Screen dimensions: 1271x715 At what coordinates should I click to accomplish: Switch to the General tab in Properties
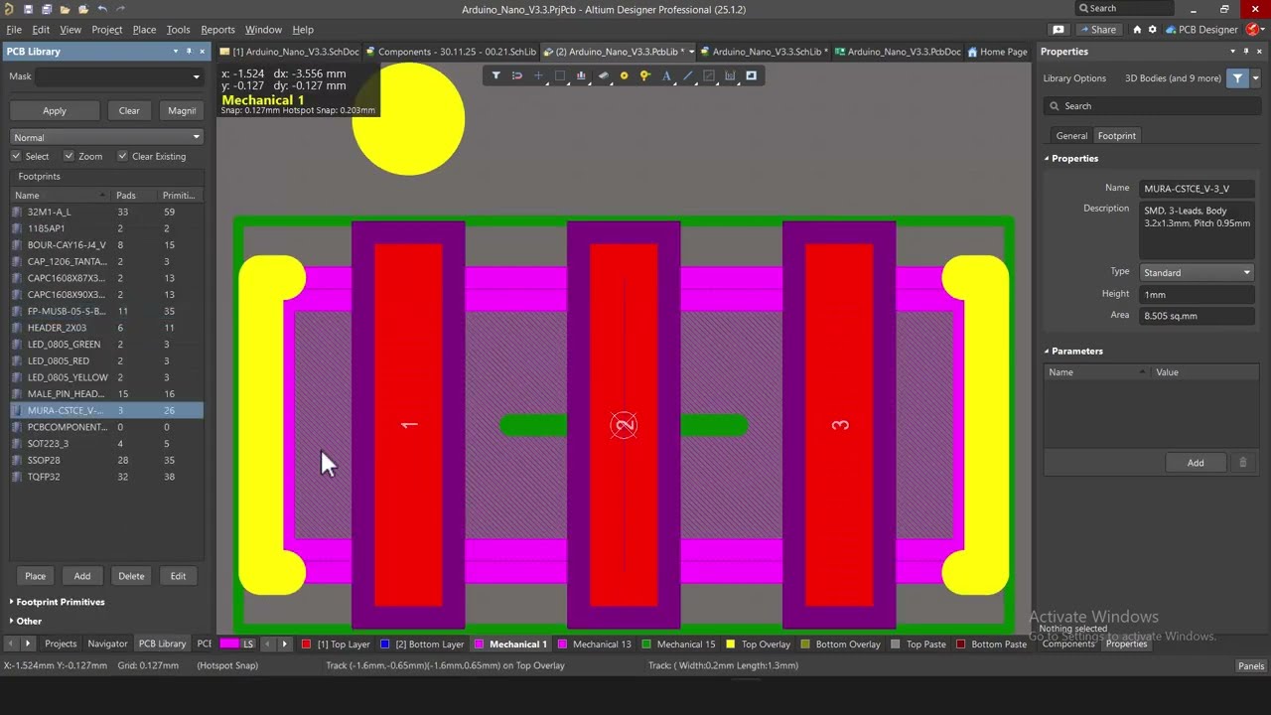(x=1071, y=136)
